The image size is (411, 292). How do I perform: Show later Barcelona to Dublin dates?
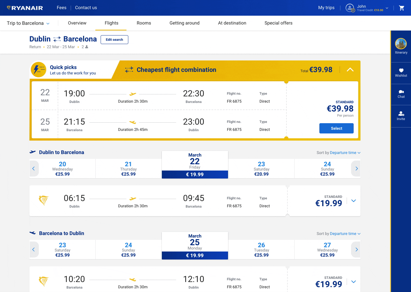click(356, 250)
